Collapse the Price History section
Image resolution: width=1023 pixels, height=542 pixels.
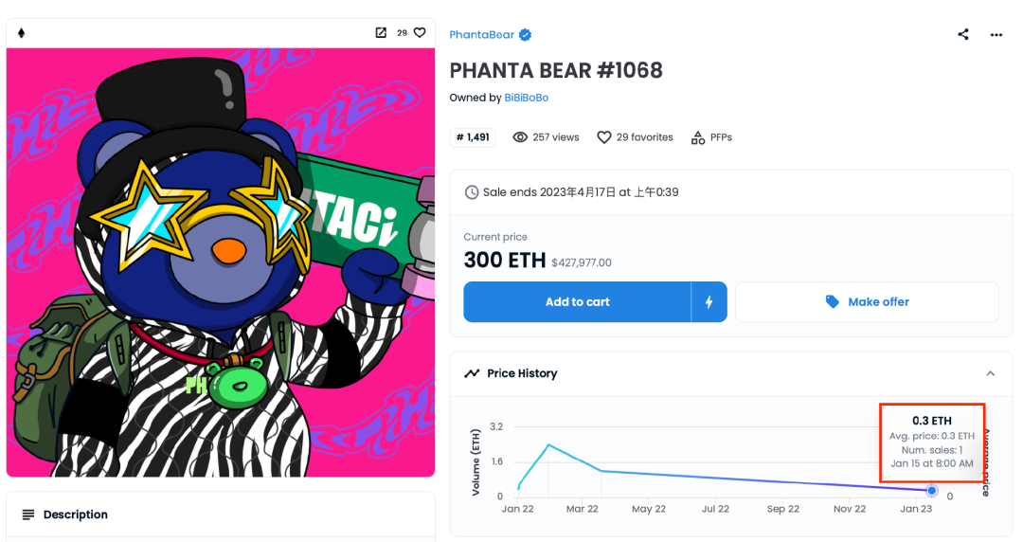click(x=990, y=373)
